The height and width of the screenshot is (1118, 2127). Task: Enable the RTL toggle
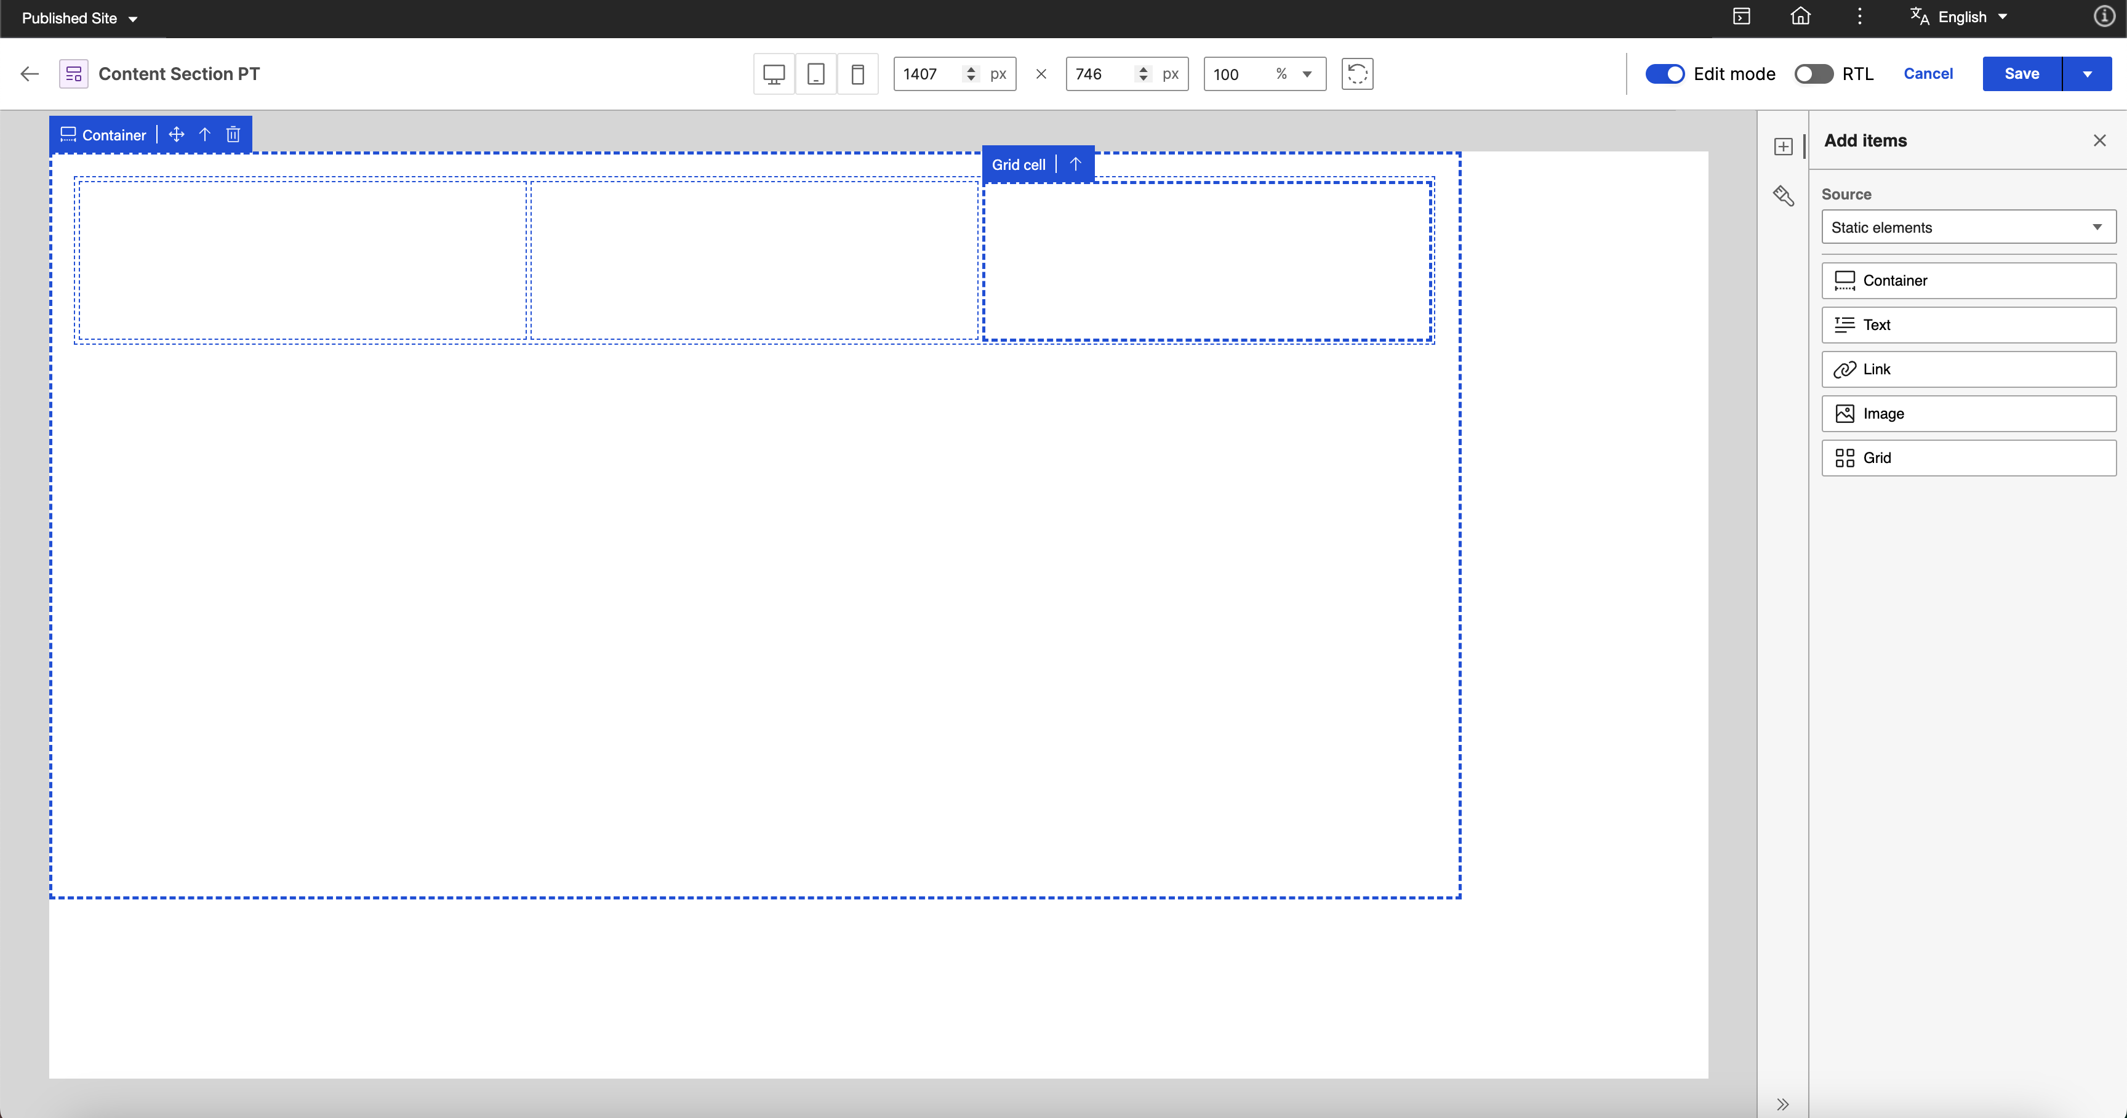(x=1813, y=74)
